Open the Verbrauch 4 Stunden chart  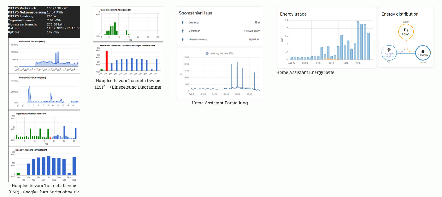tap(44, 56)
